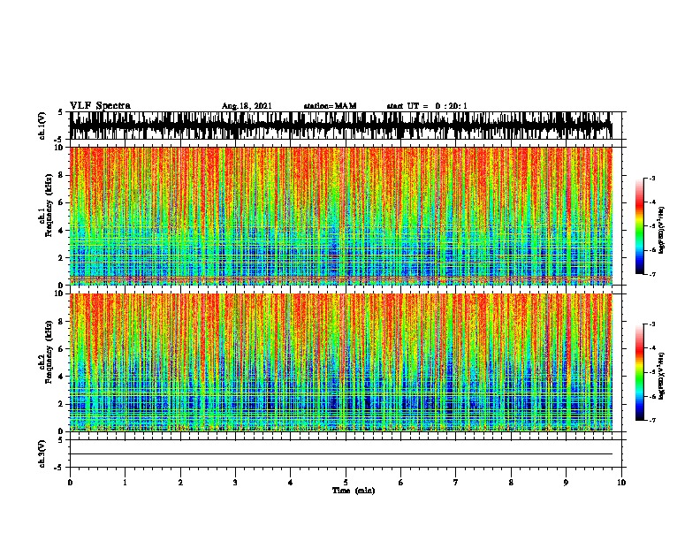Click the "10" kHz tick of ch.2 spectrogram
The height and width of the screenshot is (541, 700).
click(59, 293)
